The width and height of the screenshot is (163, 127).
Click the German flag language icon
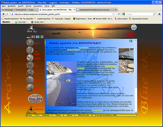coord(28,37)
